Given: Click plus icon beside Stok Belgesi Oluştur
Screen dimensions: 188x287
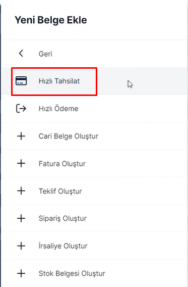Looking at the screenshot, I should click(21, 273).
